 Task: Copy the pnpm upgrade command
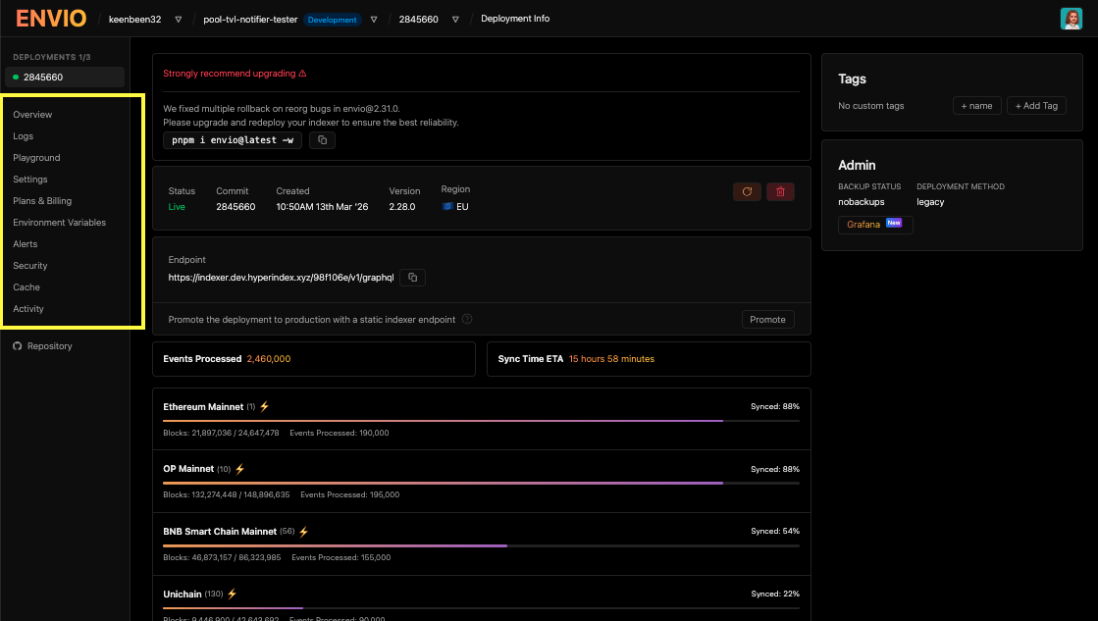[322, 139]
